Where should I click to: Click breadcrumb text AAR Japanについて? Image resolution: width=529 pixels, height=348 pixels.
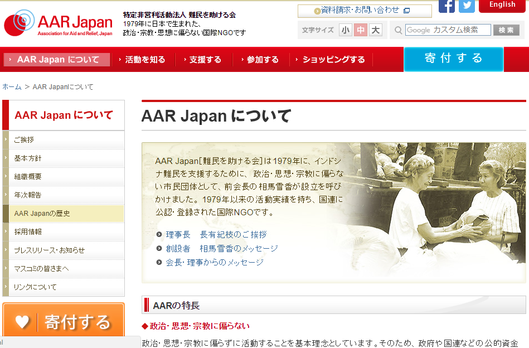pos(63,87)
